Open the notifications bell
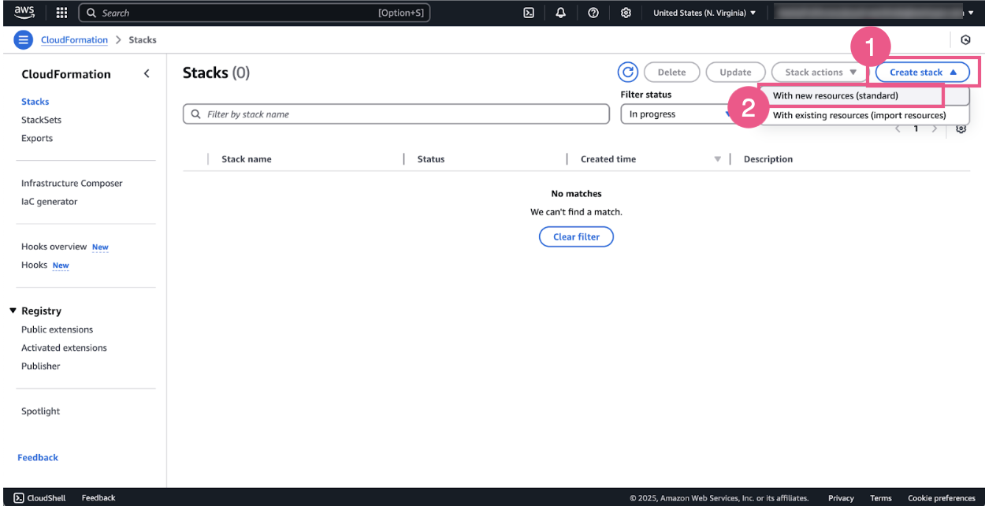 point(561,13)
